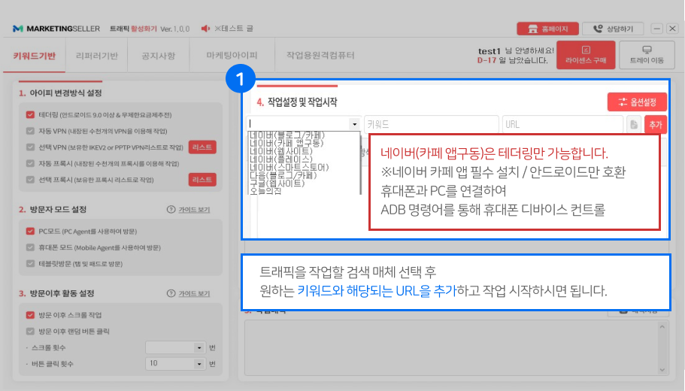Toggle the 테더링 checkbox
The image size is (685, 391).
click(30, 115)
